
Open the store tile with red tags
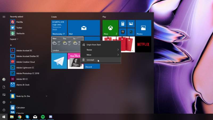click(128, 44)
